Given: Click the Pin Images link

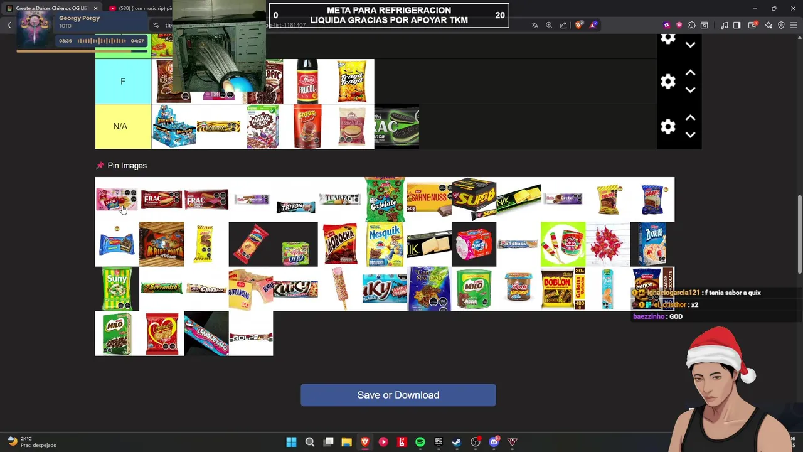Looking at the screenshot, I should pos(127,166).
